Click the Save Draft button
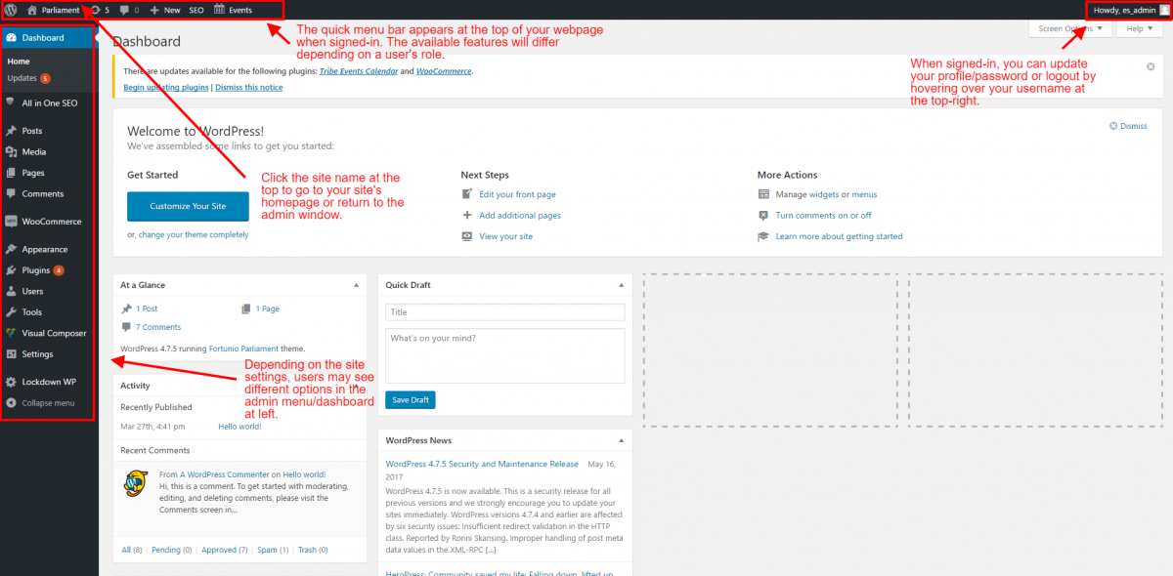Viewport: 1173px width, 576px height. coord(411,400)
